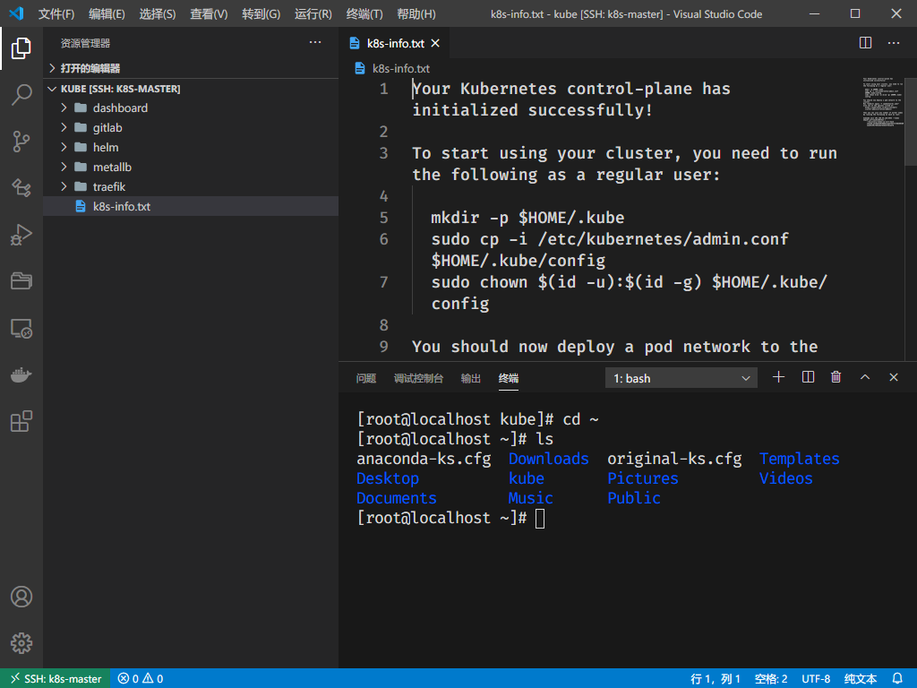Expand the gitlab folder
This screenshot has height=688, width=917.
coord(191,127)
